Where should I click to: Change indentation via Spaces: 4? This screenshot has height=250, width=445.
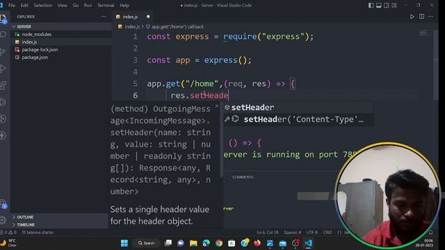(x=292, y=232)
